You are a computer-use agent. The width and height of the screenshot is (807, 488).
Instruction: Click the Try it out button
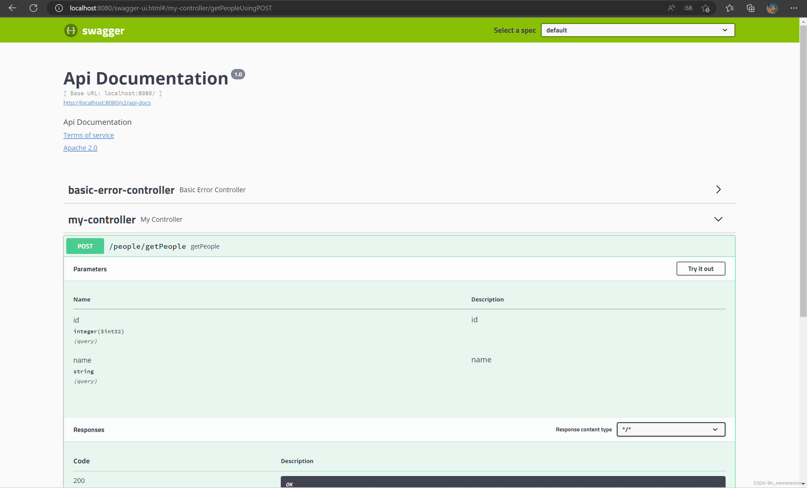click(700, 268)
